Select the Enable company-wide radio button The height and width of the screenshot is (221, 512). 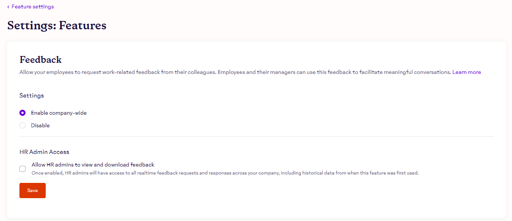pyautogui.click(x=22, y=113)
